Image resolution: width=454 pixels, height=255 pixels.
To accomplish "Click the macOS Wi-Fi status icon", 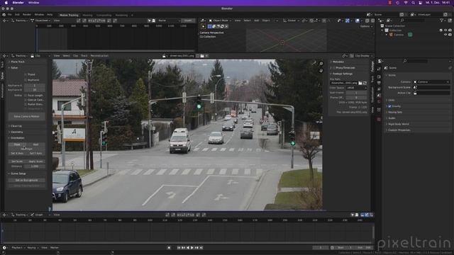I will pos(406,3).
